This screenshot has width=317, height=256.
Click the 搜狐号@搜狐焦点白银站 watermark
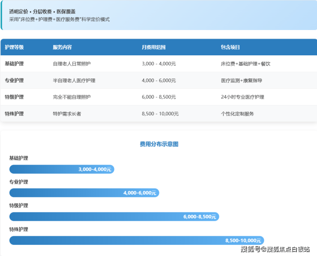coord(275,250)
